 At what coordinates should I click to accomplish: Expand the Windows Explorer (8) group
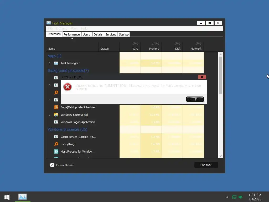tap(50, 115)
